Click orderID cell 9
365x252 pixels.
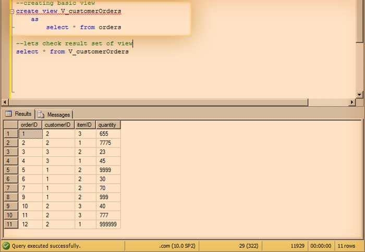(x=30, y=197)
